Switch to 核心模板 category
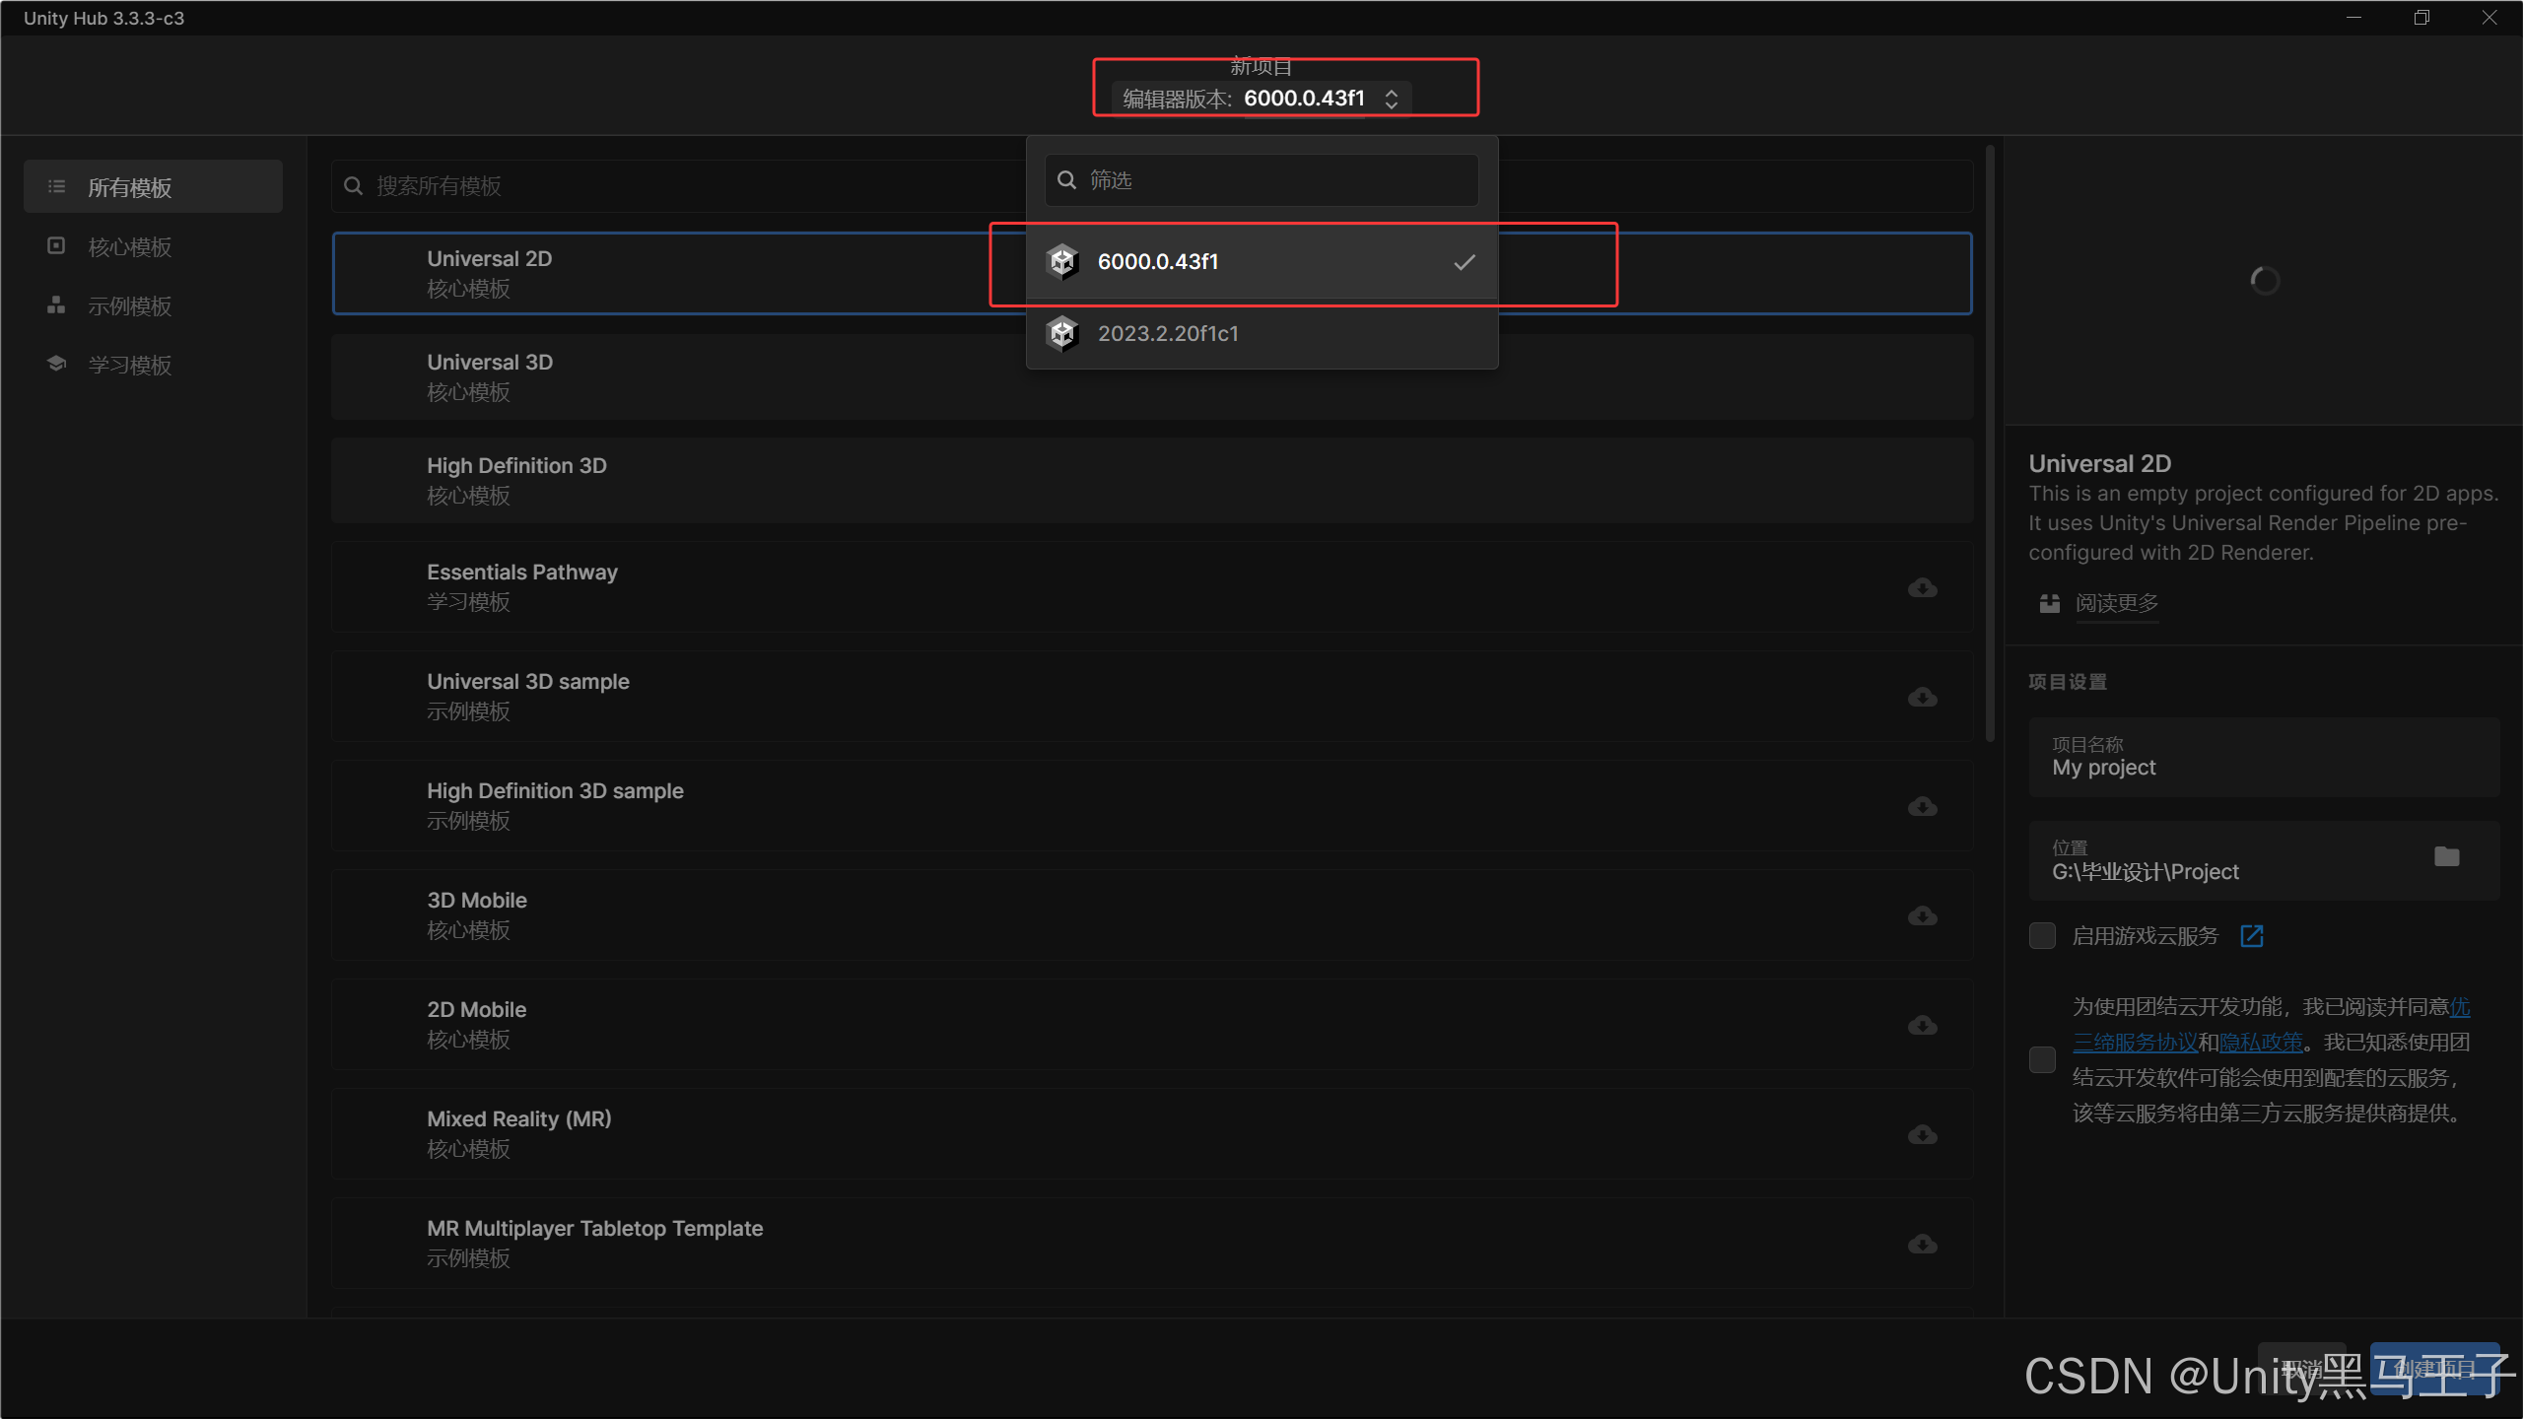This screenshot has width=2523, height=1419. [x=129, y=247]
